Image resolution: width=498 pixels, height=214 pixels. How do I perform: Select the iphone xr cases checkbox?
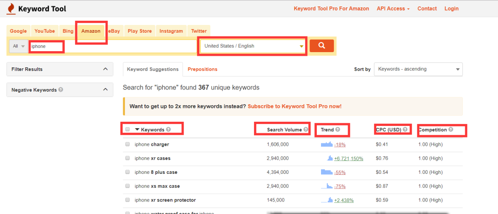[128, 158]
